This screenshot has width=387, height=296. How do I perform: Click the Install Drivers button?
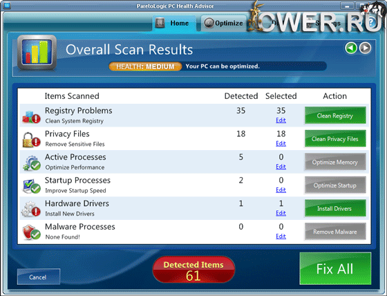tap(335, 208)
